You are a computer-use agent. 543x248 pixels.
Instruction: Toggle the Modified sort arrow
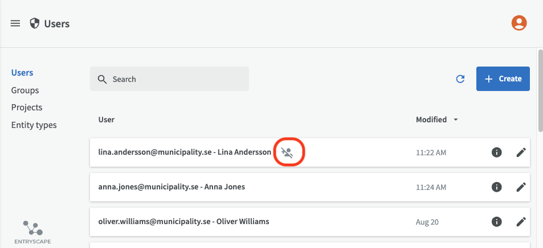pos(455,120)
